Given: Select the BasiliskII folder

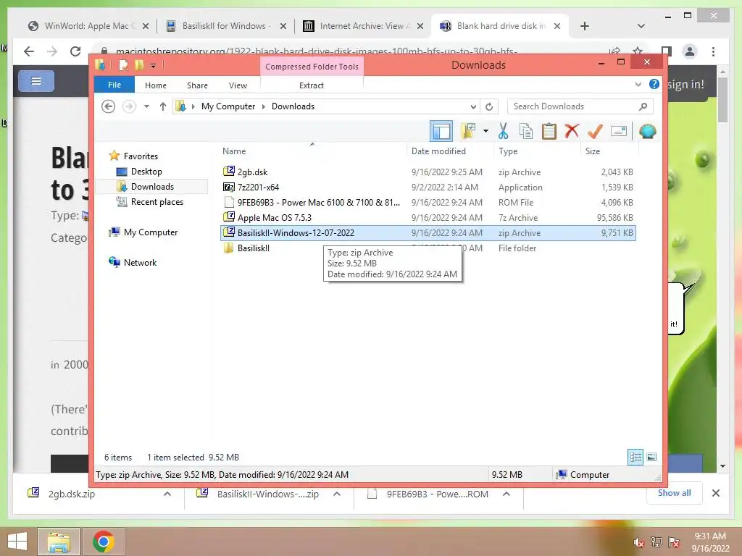Looking at the screenshot, I should [428, 248].
